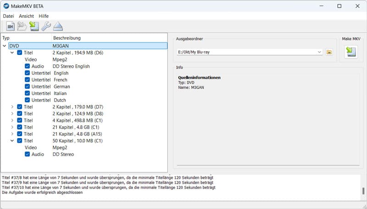Open the Datei menu
Image resolution: width=367 pixels, height=209 pixels.
click(9, 16)
